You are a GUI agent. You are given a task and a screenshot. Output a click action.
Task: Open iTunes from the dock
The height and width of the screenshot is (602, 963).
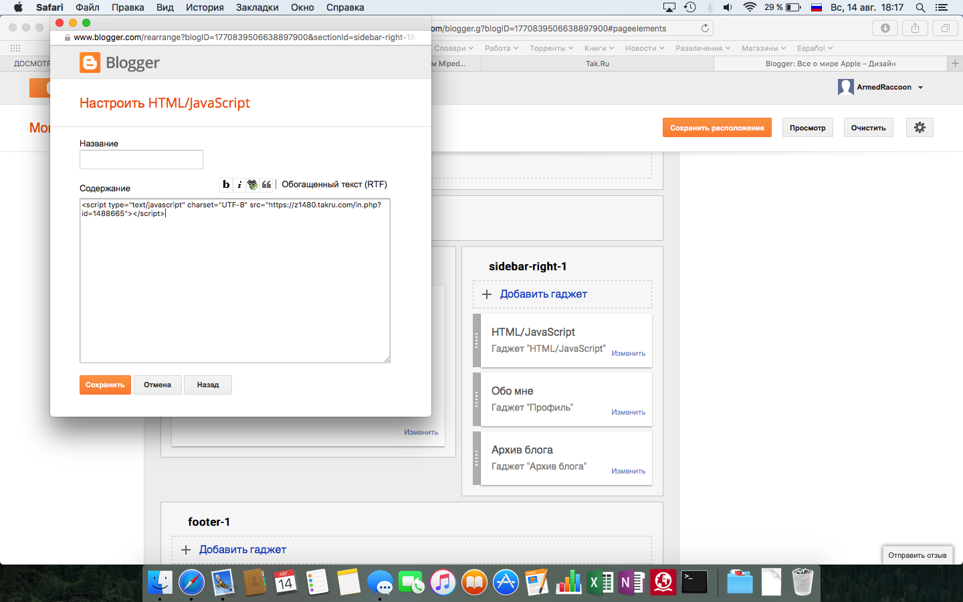point(443,583)
